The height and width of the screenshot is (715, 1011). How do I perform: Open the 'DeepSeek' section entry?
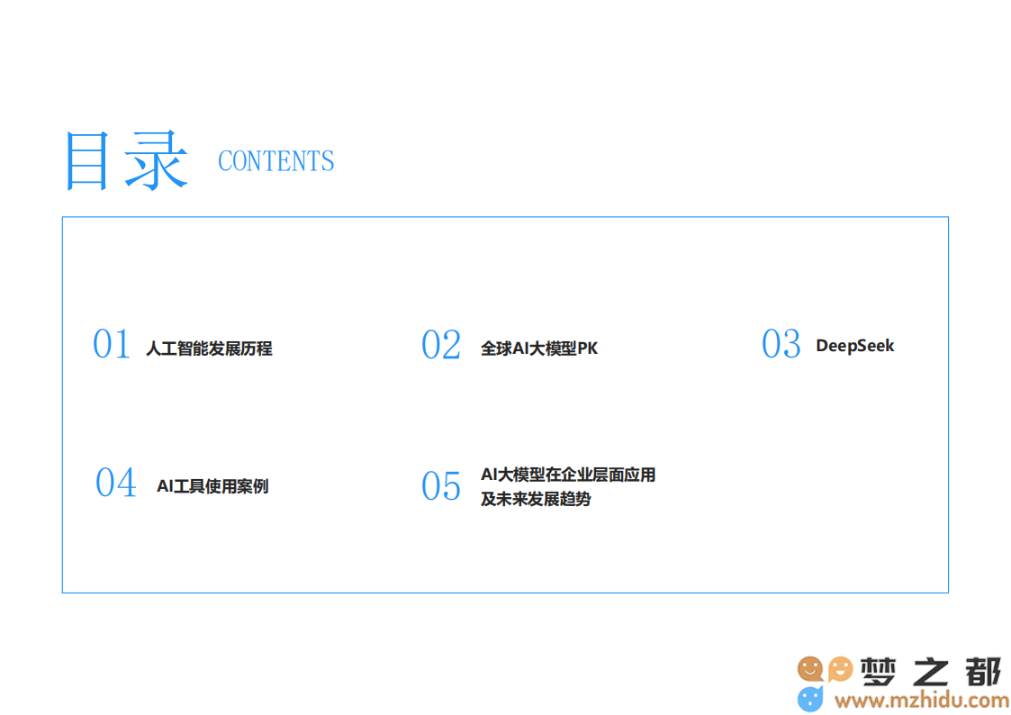(855, 346)
